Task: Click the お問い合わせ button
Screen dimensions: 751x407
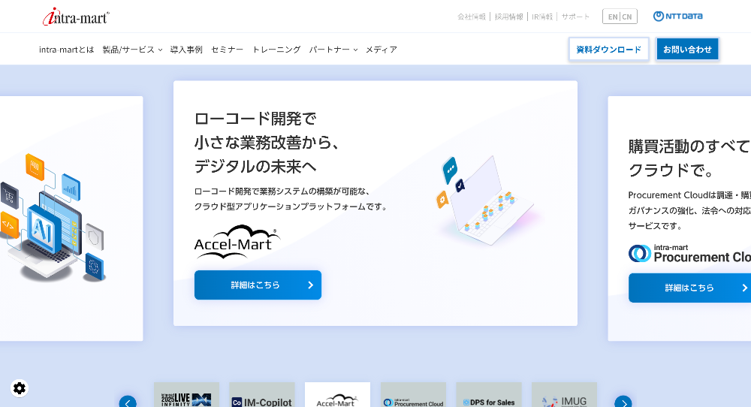Action: point(687,50)
